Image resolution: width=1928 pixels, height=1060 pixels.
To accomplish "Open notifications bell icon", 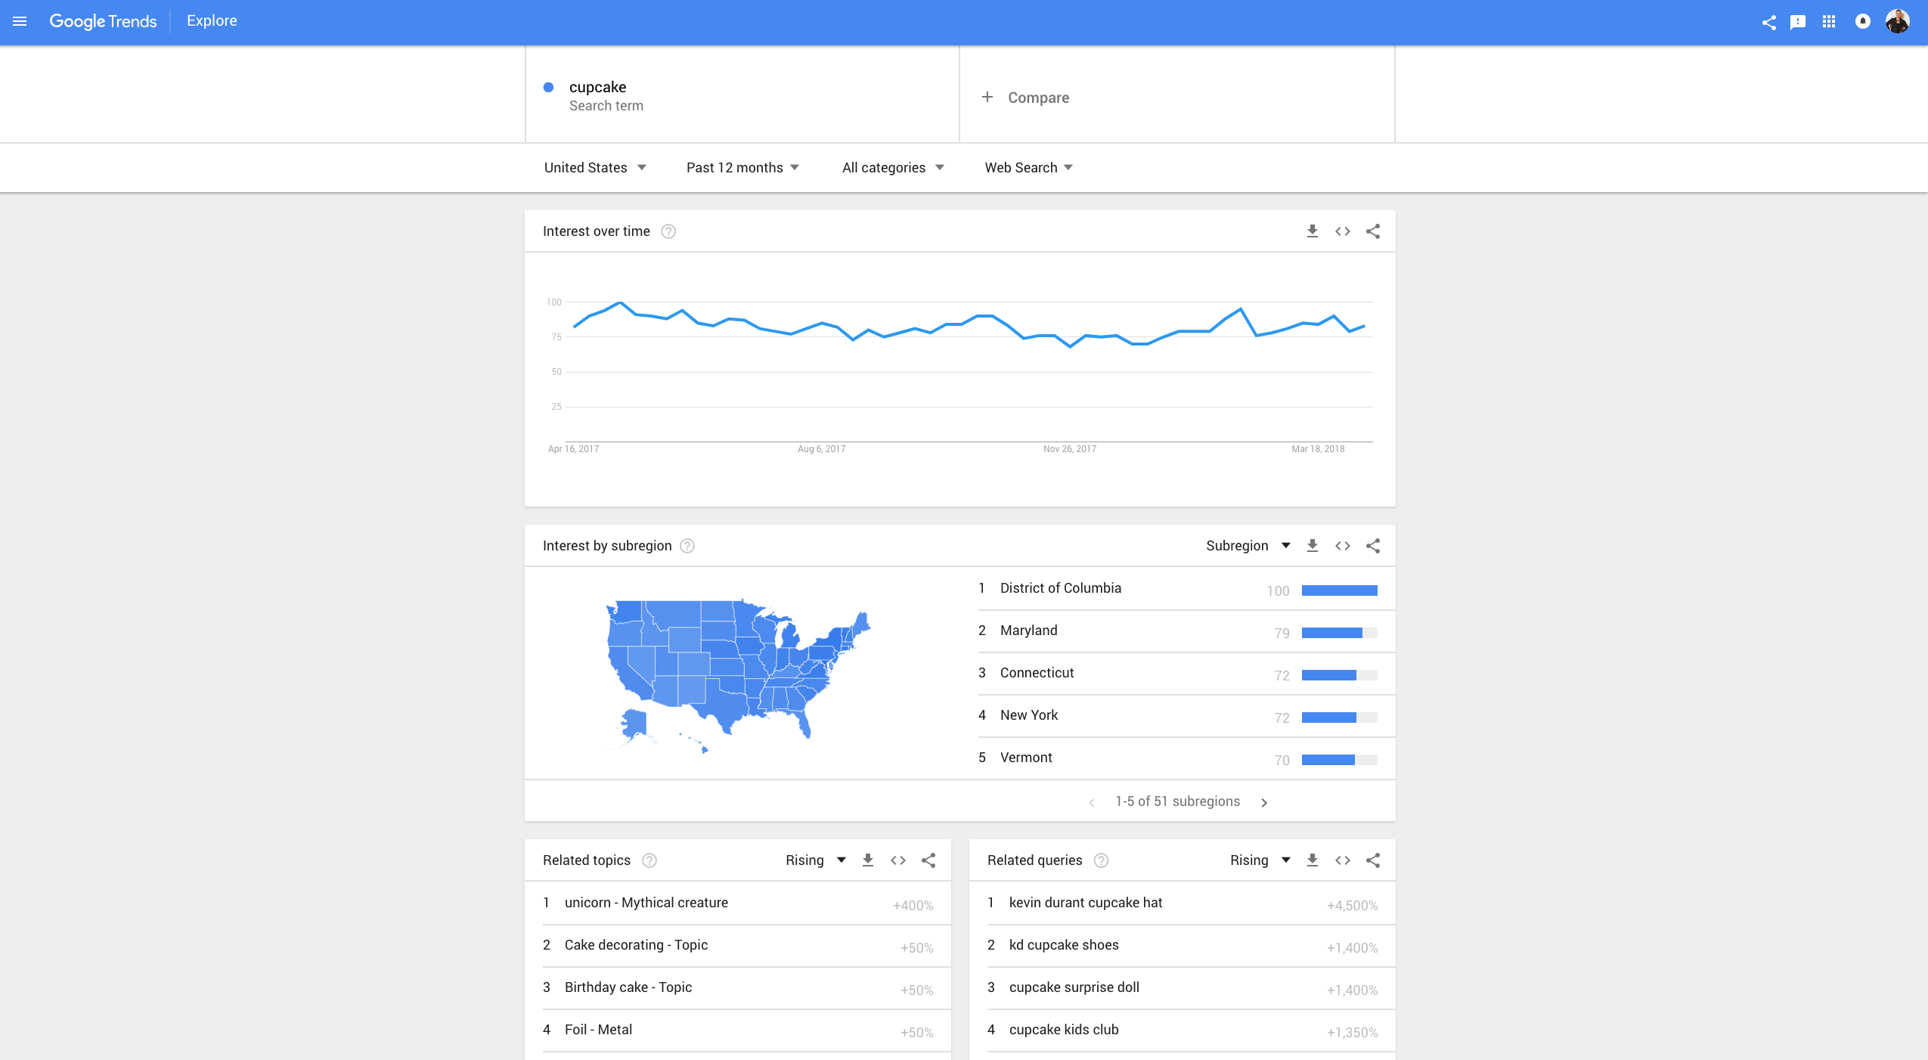I will click(x=1862, y=21).
